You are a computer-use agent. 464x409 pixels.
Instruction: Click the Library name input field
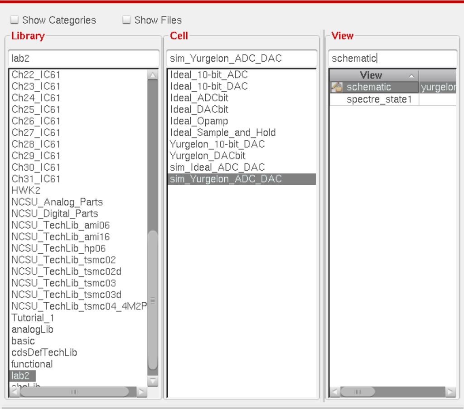[84, 58]
